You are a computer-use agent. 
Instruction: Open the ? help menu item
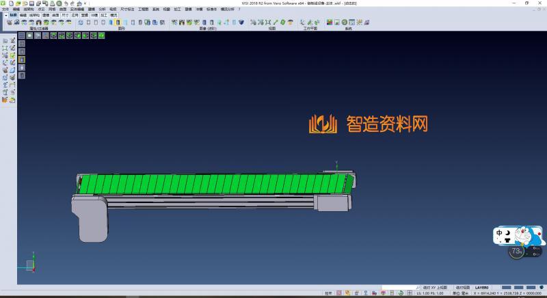click(x=239, y=10)
